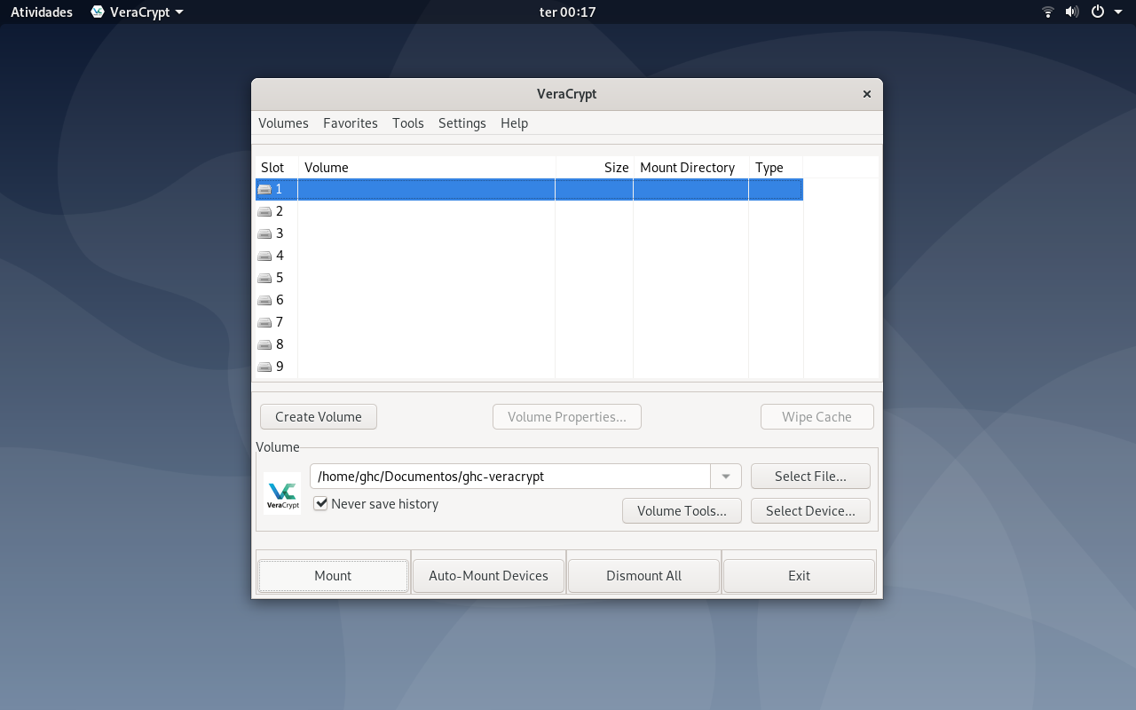Viewport: 1136px width, 710px height.
Task: Select the drive icon for slot 9
Action: [x=264, y=367]
